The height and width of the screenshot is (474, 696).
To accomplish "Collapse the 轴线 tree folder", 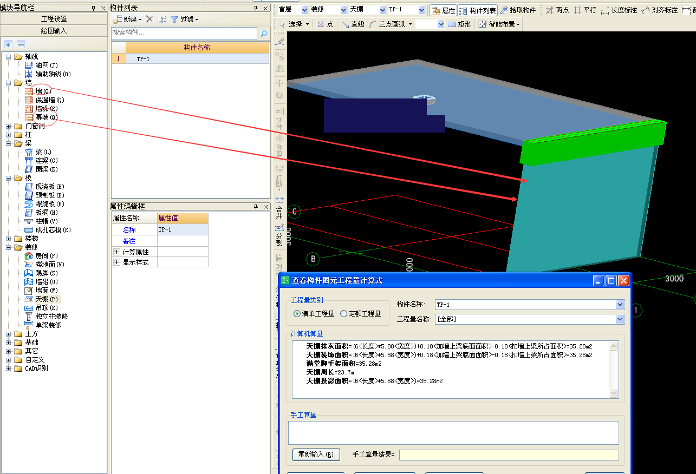I will pyautogui.click(x=9, y=56).
